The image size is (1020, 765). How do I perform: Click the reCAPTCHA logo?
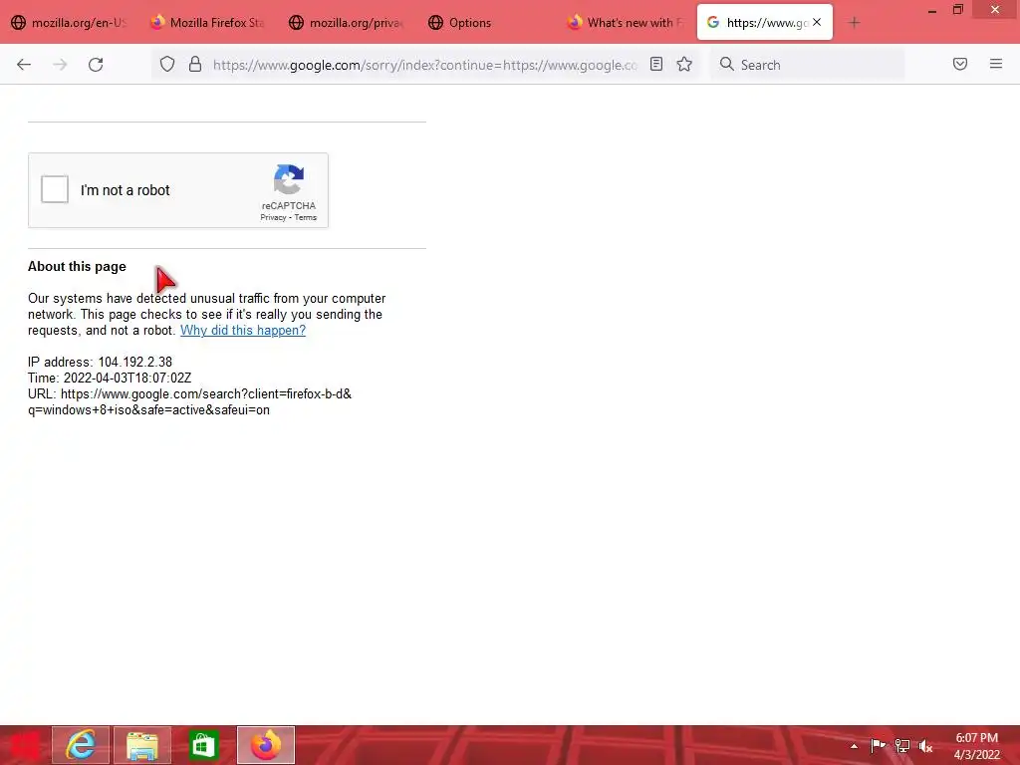[289, 179]
